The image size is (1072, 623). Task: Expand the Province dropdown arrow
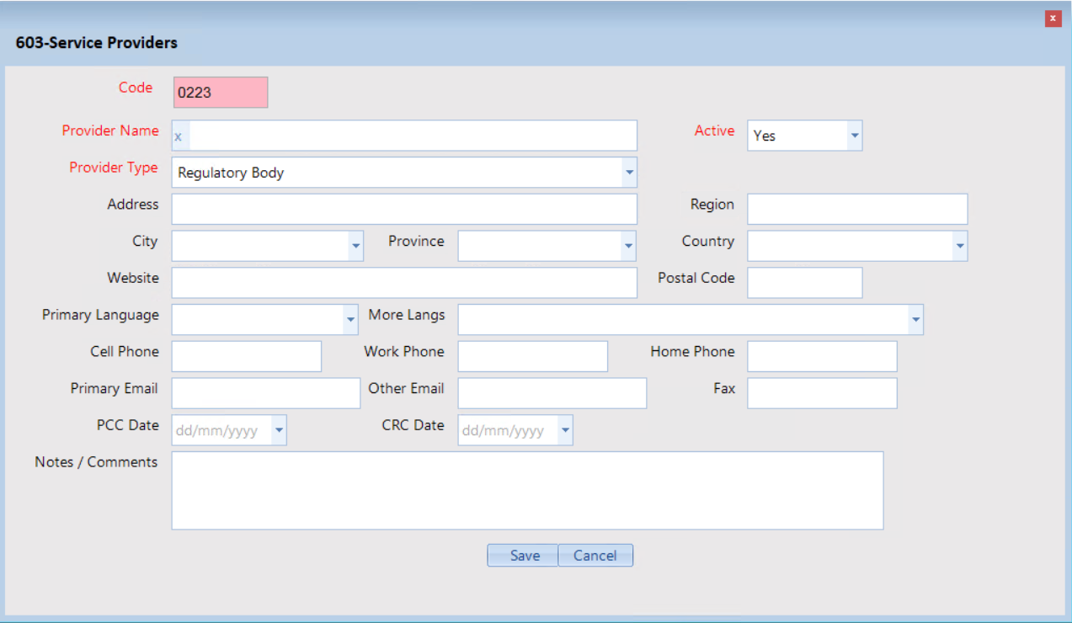click(628, 247)
